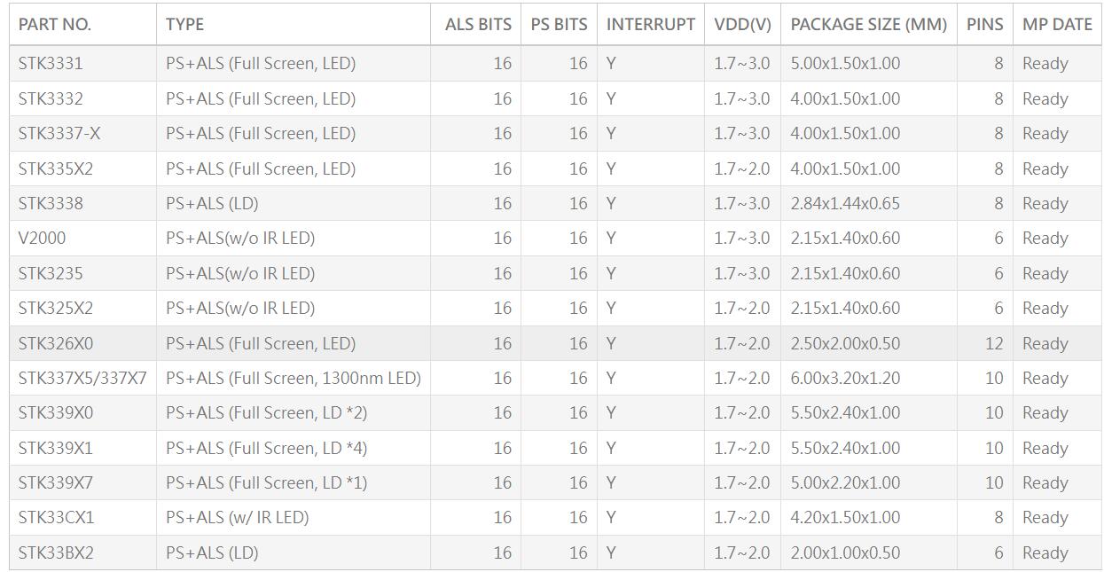Select the STK337X5/337X7 part number

pos(82,379)
